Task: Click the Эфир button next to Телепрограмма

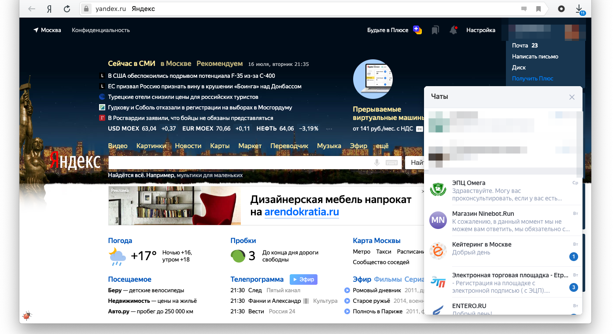Action: click(303, 280)
